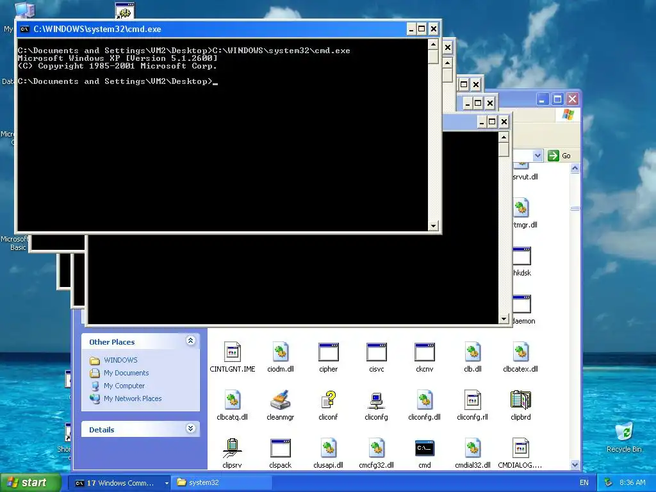
Task: Select the clbcatex.dll file icon
Action: pyautogui.click(x=521, y=352)
